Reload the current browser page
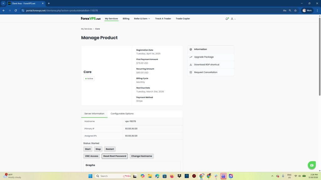The height and width of the screenshot is (180, 321). coord(16,10)
